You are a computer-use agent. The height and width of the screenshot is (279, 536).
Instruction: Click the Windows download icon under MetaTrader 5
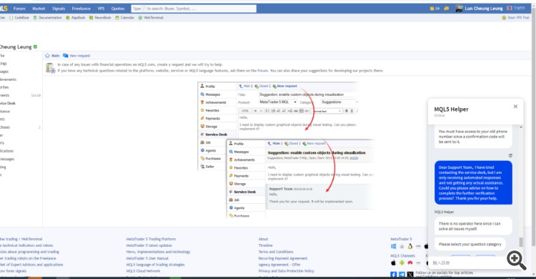[394, 246]
